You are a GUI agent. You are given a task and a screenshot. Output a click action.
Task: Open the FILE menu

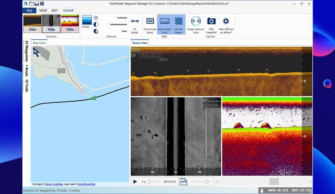tap(30, 10)
